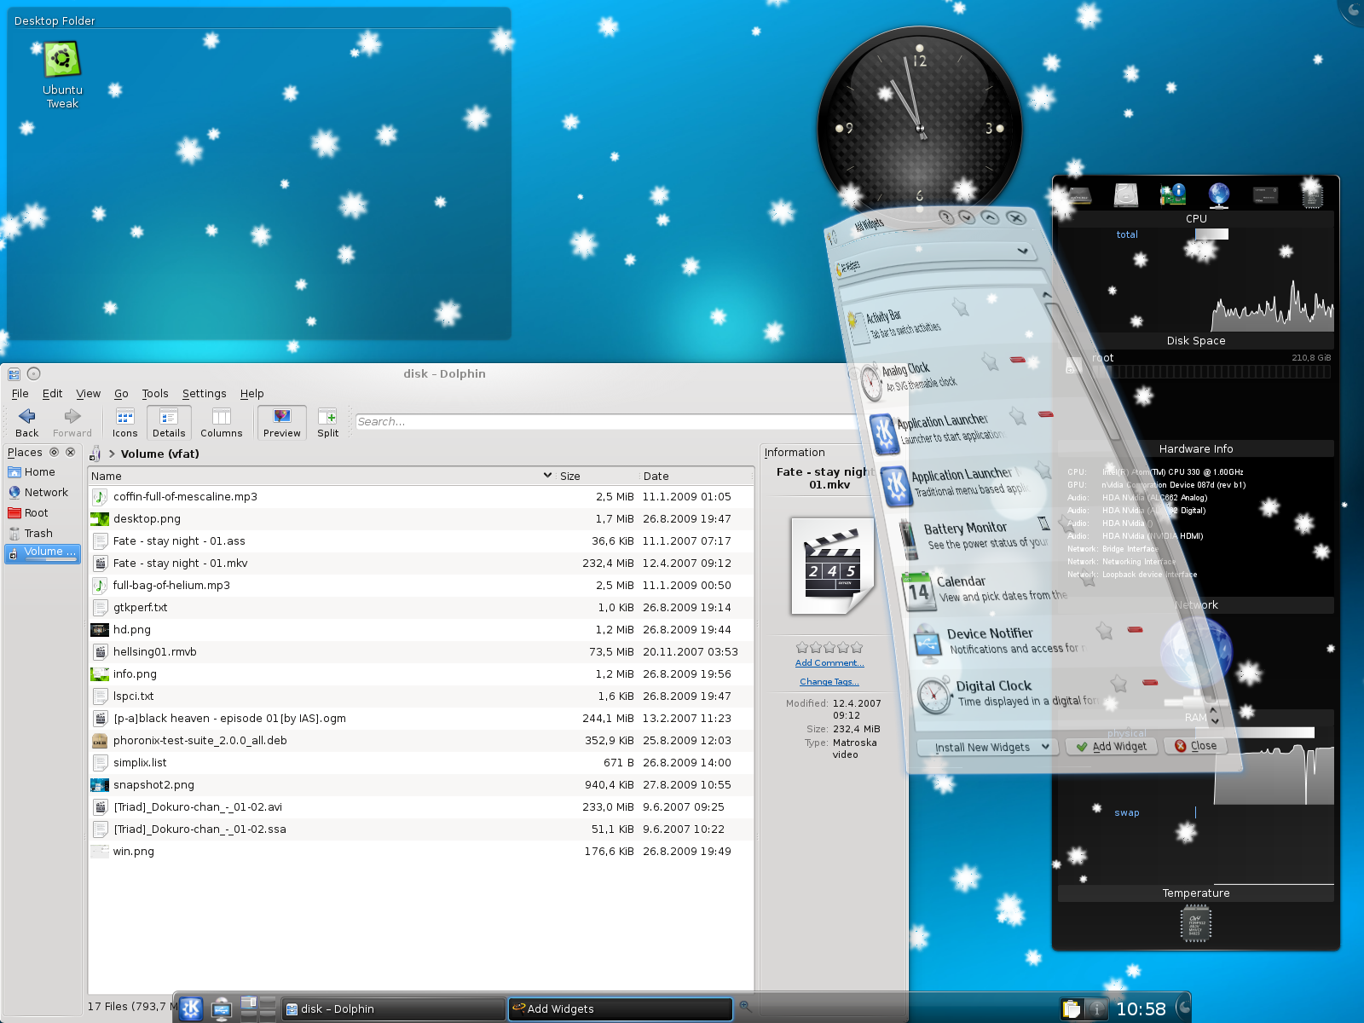1364x1023 pixels.
Task: Remove Device Notifier via red minus
Action: pos(1135,629)
